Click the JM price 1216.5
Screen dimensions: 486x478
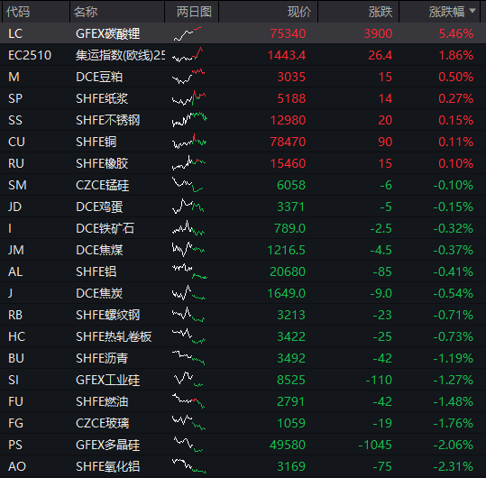pyautogui.click(x=287, y=250)
